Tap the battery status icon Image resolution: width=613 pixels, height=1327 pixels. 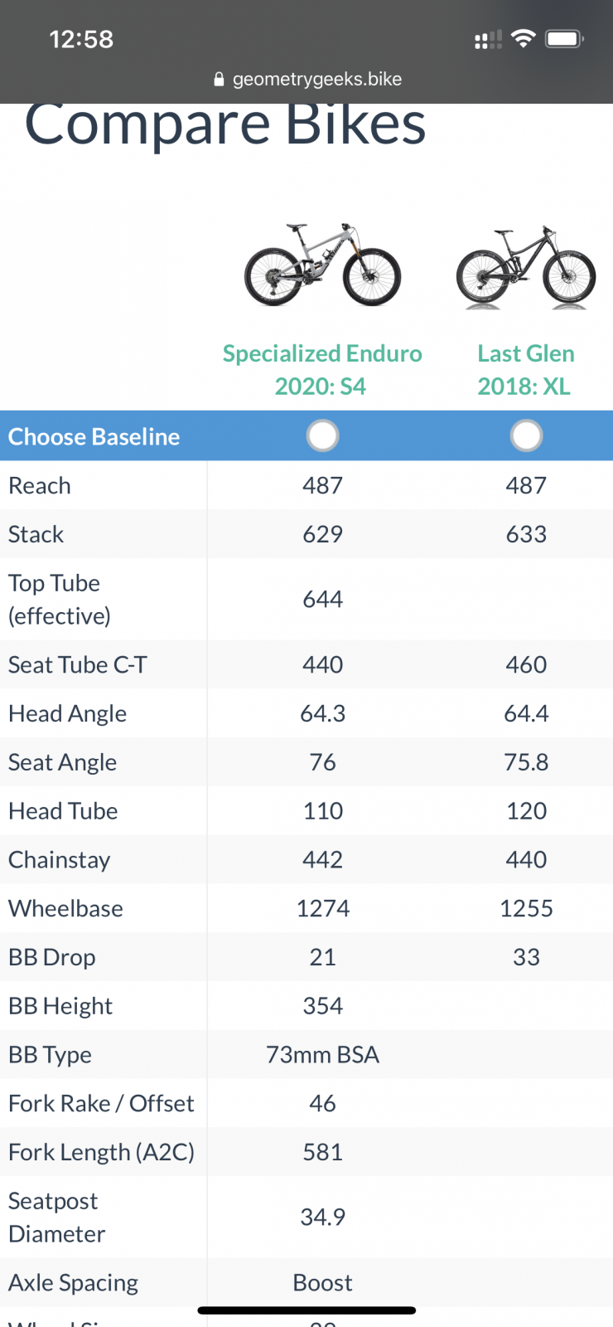coord(565,38)
